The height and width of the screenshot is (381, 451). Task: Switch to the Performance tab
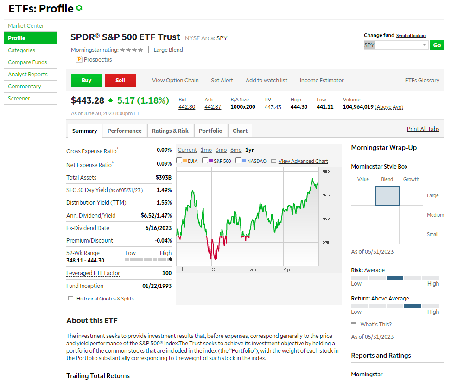tap(125, 131)
